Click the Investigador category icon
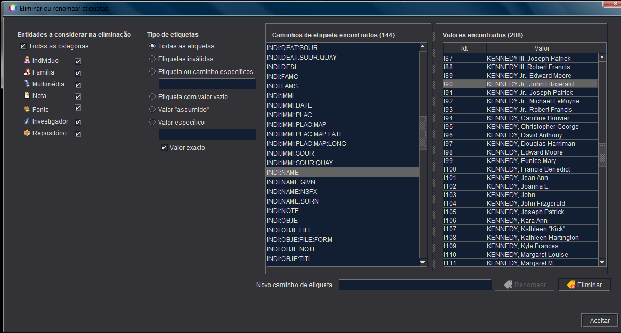The width and height of the screenshot is (621, 333). pyautogui.click(x=27, y=121)
